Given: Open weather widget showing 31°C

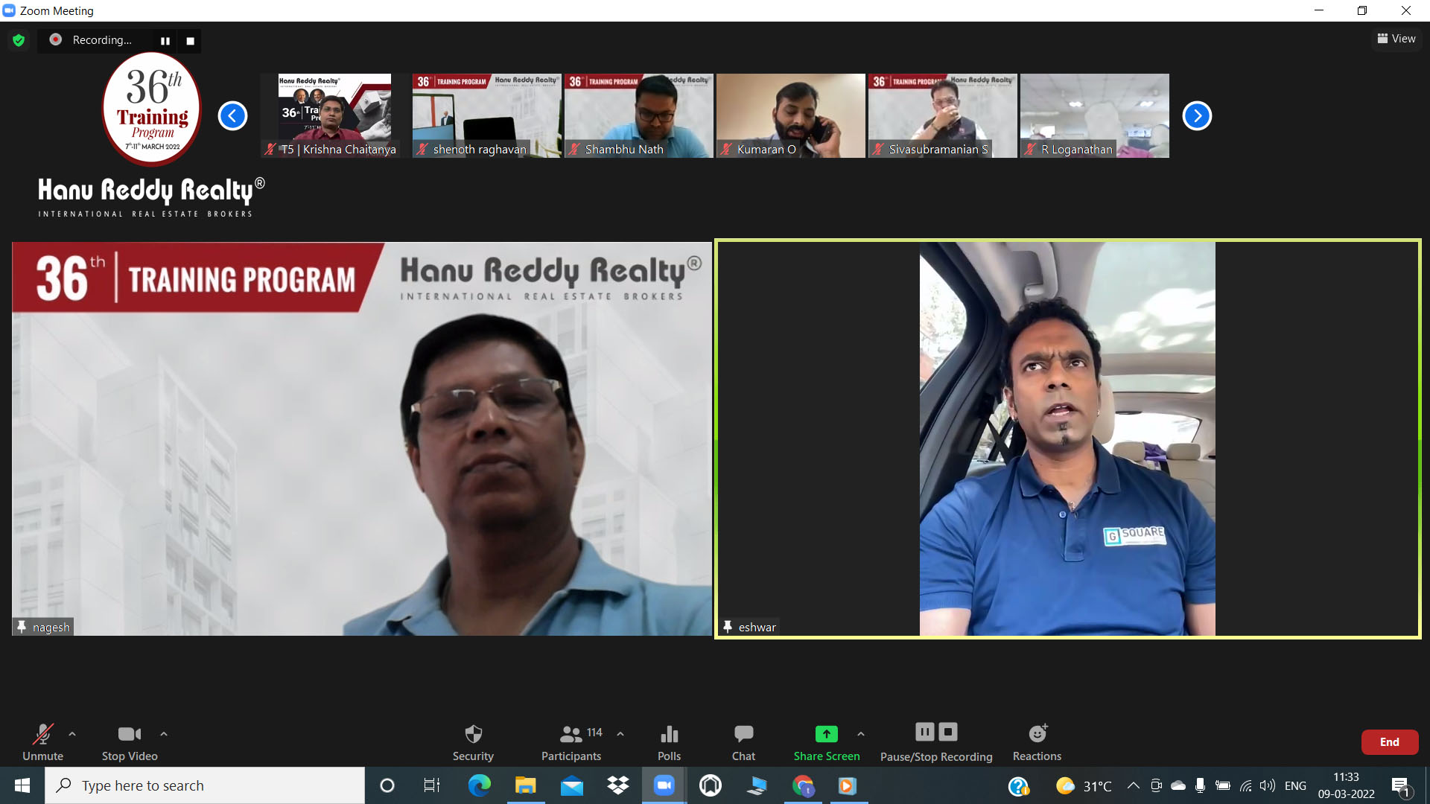Looking at the screenshot, I should pyautogui.click(x=1084, y=786).
